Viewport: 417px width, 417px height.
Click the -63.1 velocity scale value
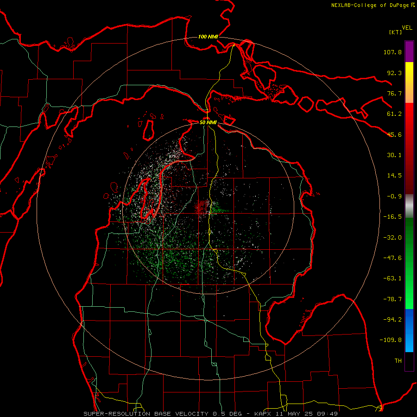pyautogui.click(x=392, y=278)
